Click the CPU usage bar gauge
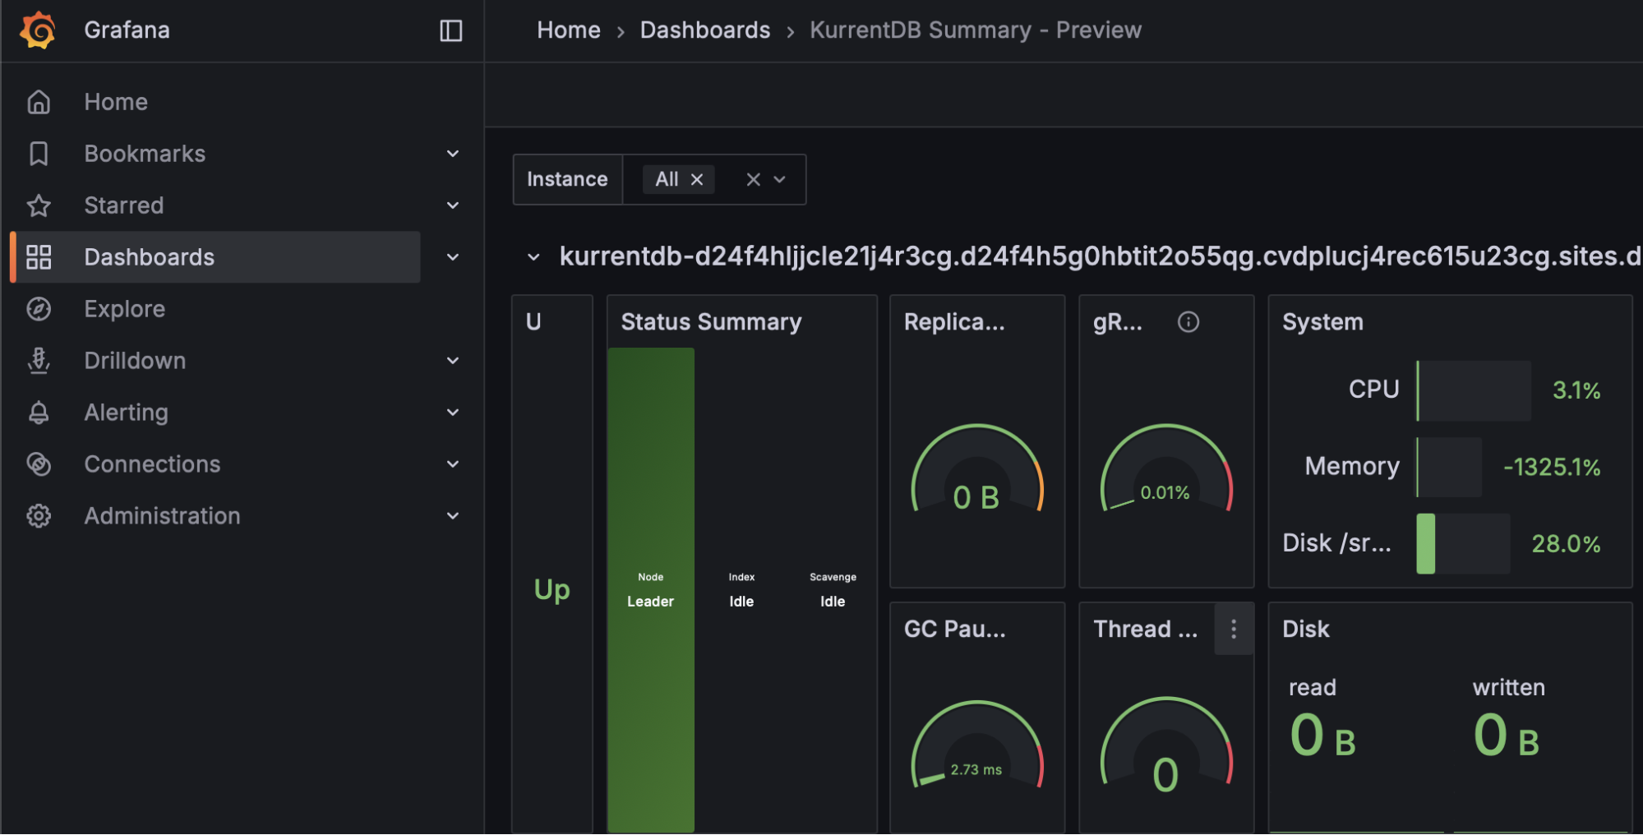This screenshot has height=835, width=1643. [1473, 390]
